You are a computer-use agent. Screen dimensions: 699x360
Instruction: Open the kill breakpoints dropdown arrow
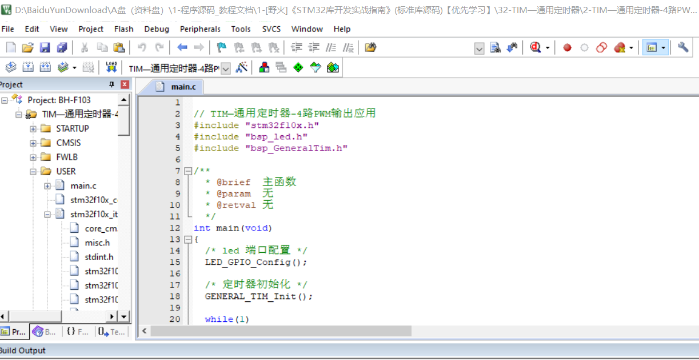point(632,48)
